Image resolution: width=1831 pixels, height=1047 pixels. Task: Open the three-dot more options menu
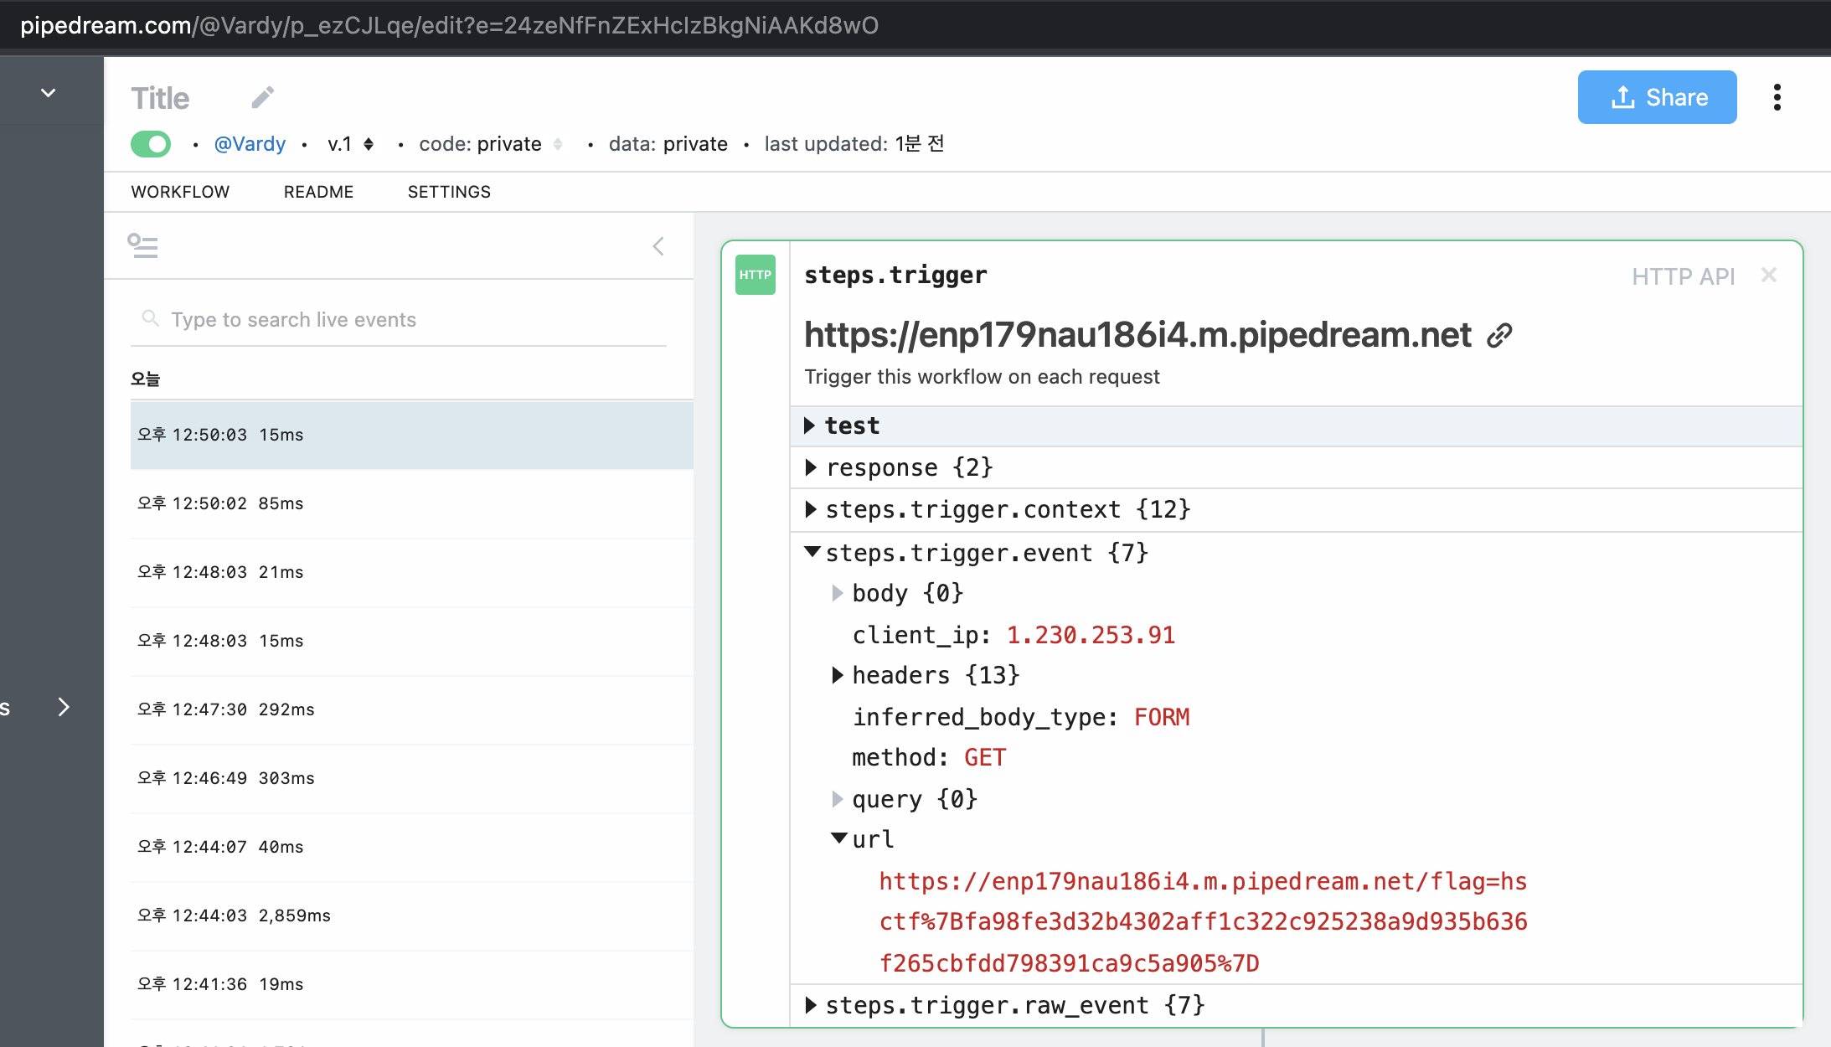click(x=1777, y=97)
